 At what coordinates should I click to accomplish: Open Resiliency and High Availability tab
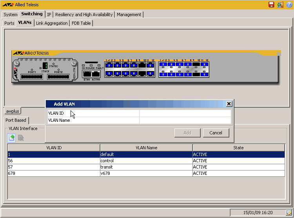pyautogui.click(x=84, y=15)
